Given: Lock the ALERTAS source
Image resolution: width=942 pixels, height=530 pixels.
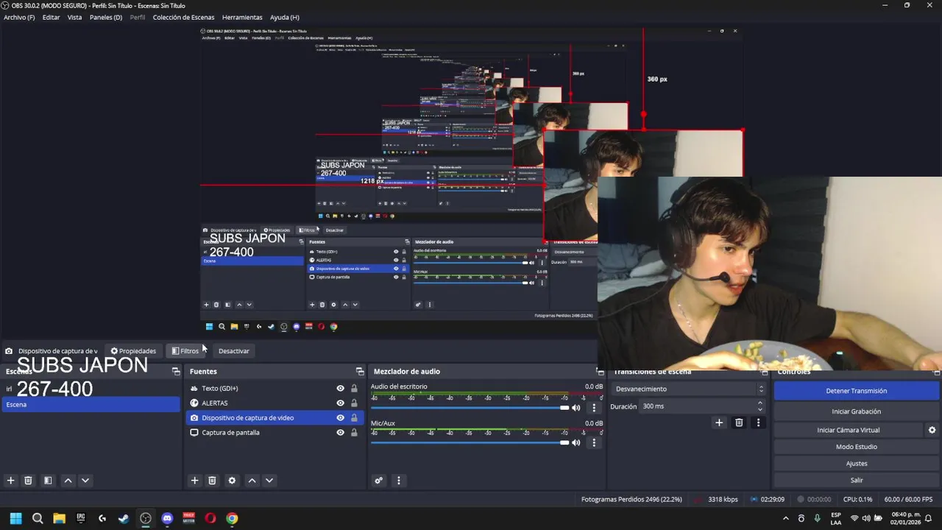Looking at the screenshot, I should (x=354, y=403).
